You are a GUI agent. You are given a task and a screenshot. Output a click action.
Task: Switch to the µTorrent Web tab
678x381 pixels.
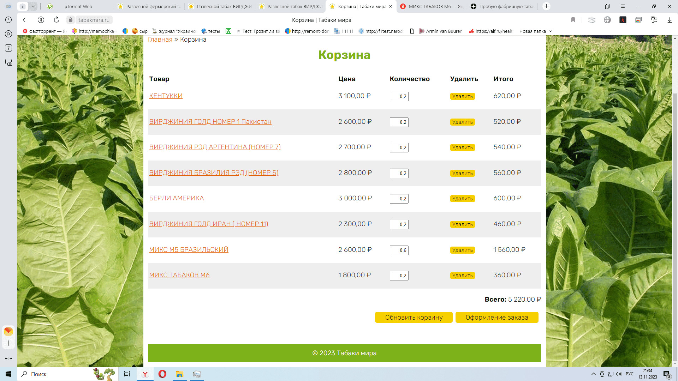point(78,6)
